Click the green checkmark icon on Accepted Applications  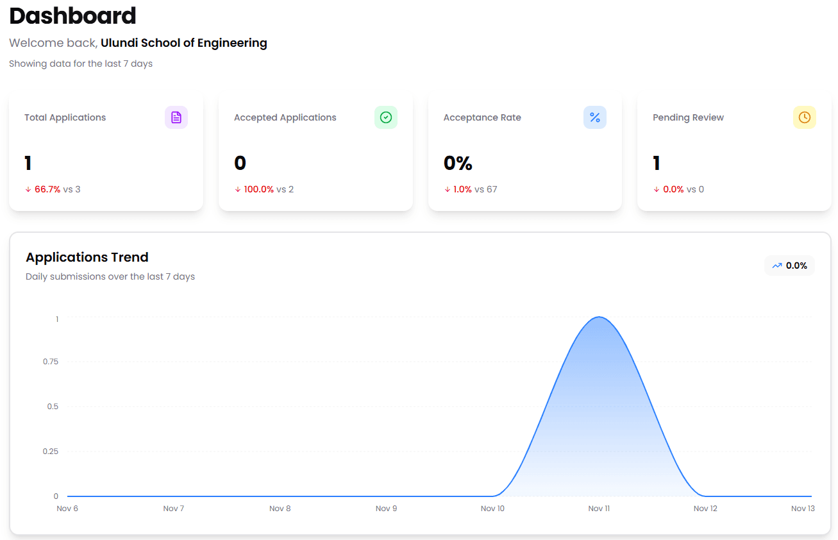click(x=385, y=117)
